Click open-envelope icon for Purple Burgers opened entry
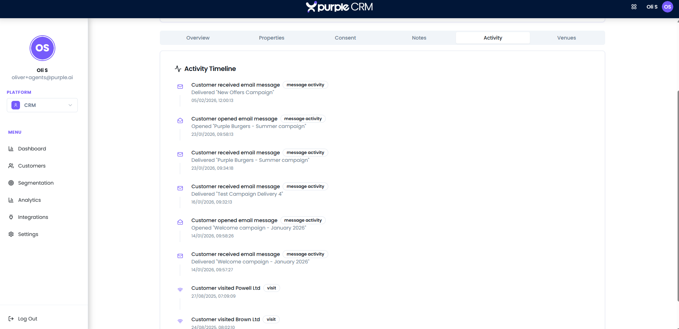679x329 pixels. (180, 120)
